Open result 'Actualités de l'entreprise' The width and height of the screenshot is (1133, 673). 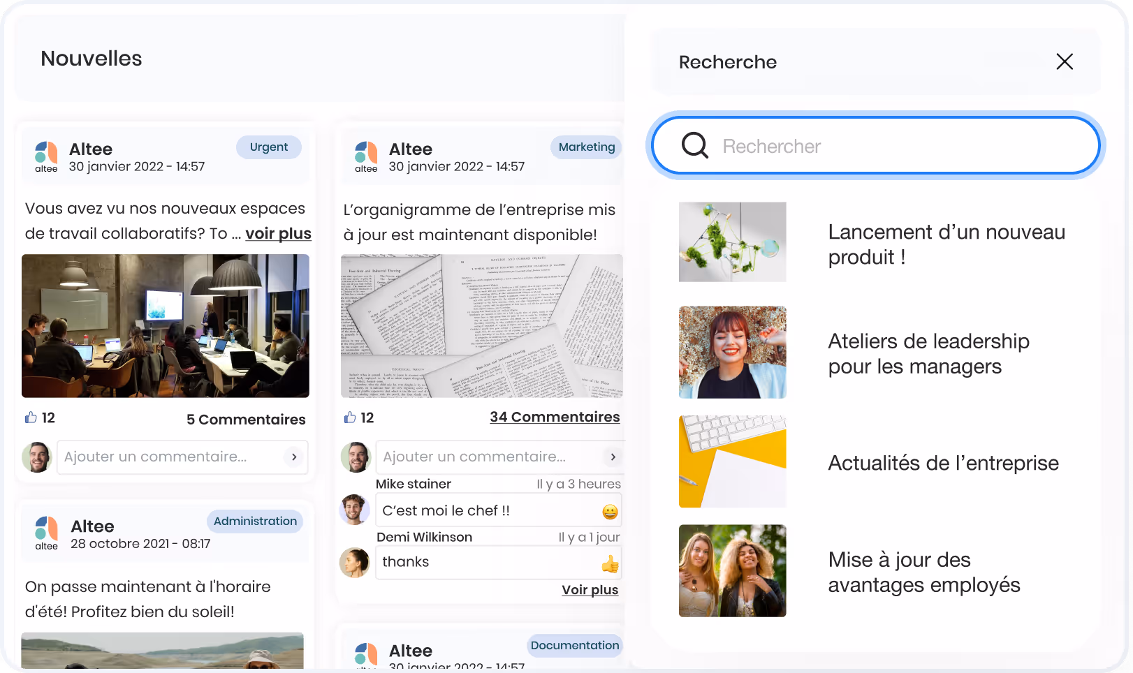tap(944, 463)
